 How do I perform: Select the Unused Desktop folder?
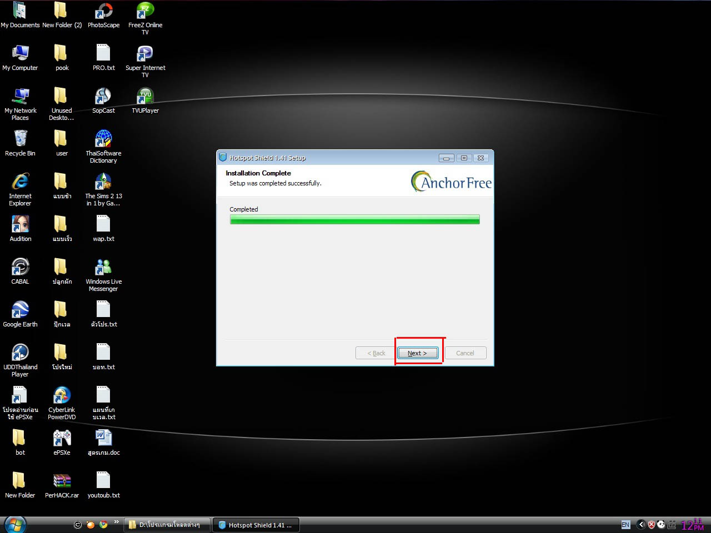tap(62, 104)
